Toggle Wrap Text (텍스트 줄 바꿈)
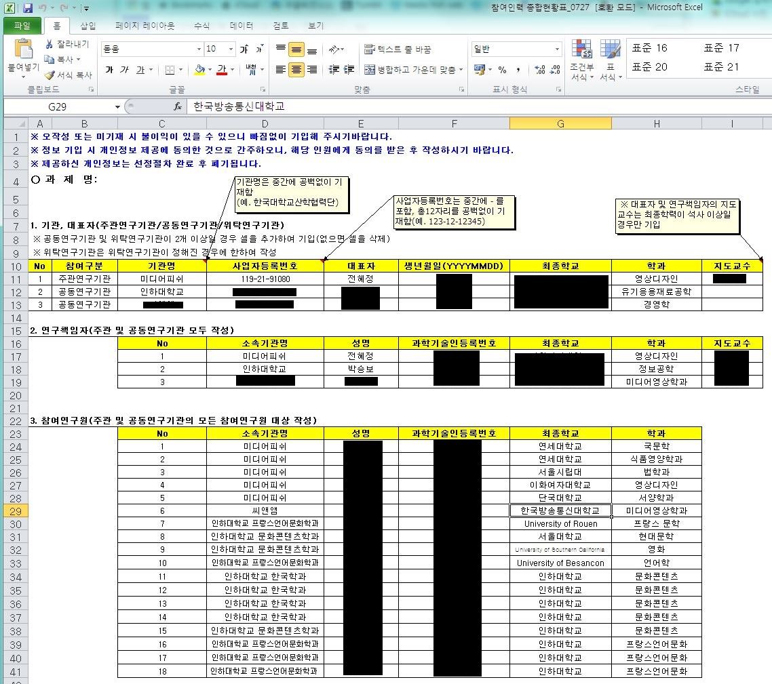 pos(398,49)
